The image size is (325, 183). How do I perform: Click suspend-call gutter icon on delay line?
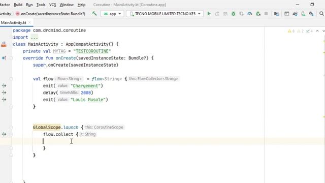point(4,93)
